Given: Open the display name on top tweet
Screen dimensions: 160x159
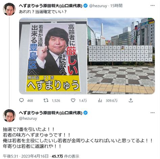Looking at the screenshot, I should coord(51,6).
